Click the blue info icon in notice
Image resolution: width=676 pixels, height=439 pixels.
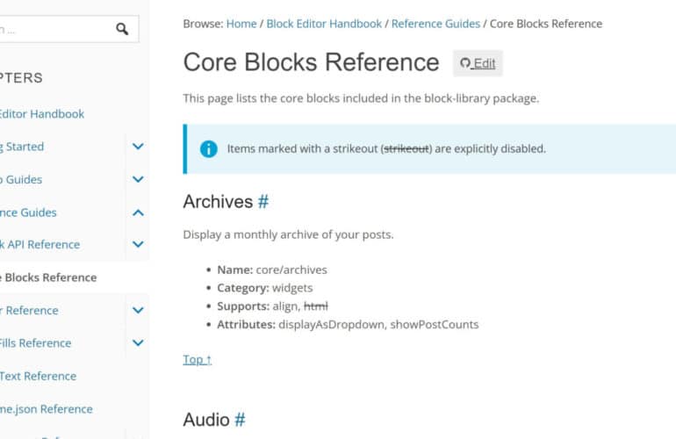pos(208,148)
